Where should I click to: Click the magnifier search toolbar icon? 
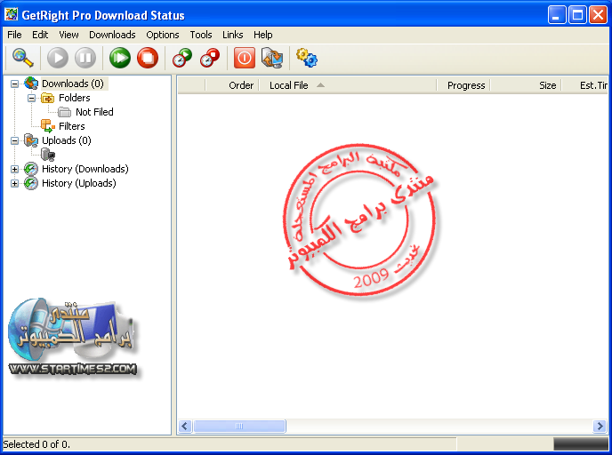coord(22,58)
